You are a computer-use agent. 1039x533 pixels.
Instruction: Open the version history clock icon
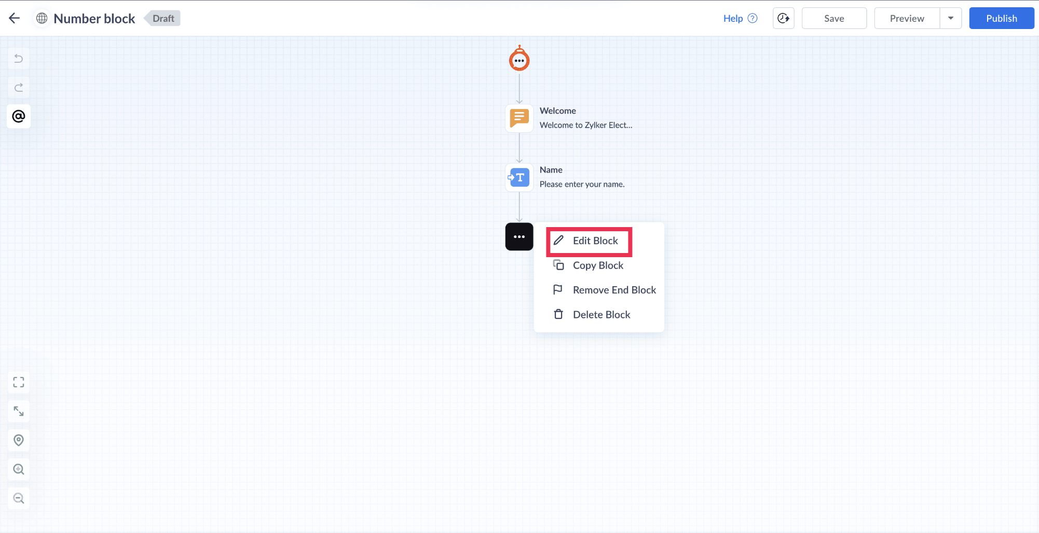click(x=783, y=18)
